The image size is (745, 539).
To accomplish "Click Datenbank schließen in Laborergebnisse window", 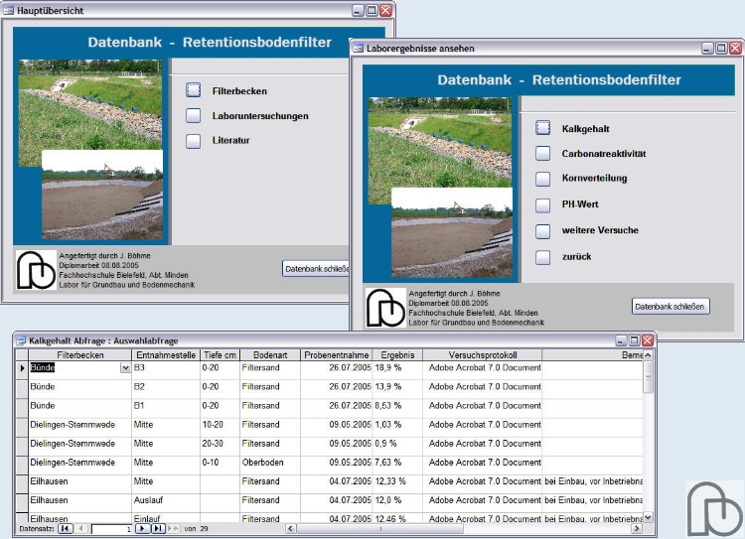I will point(671,307).
